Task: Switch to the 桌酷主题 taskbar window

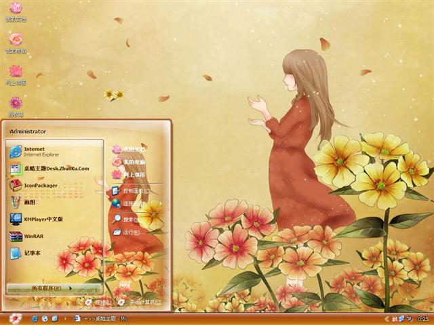Action: [102, 318]
